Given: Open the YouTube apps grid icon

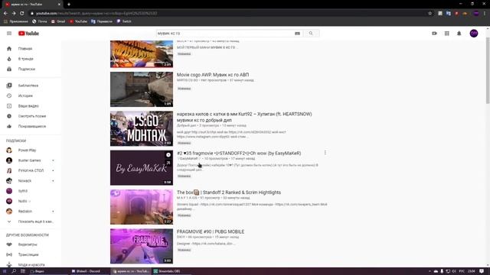Looking at the screenshot, I should tap(447, 34).
